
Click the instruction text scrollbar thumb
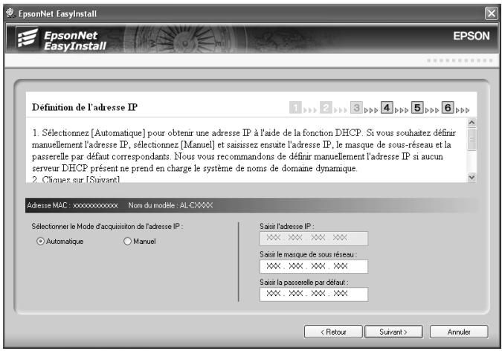(472, 139)
